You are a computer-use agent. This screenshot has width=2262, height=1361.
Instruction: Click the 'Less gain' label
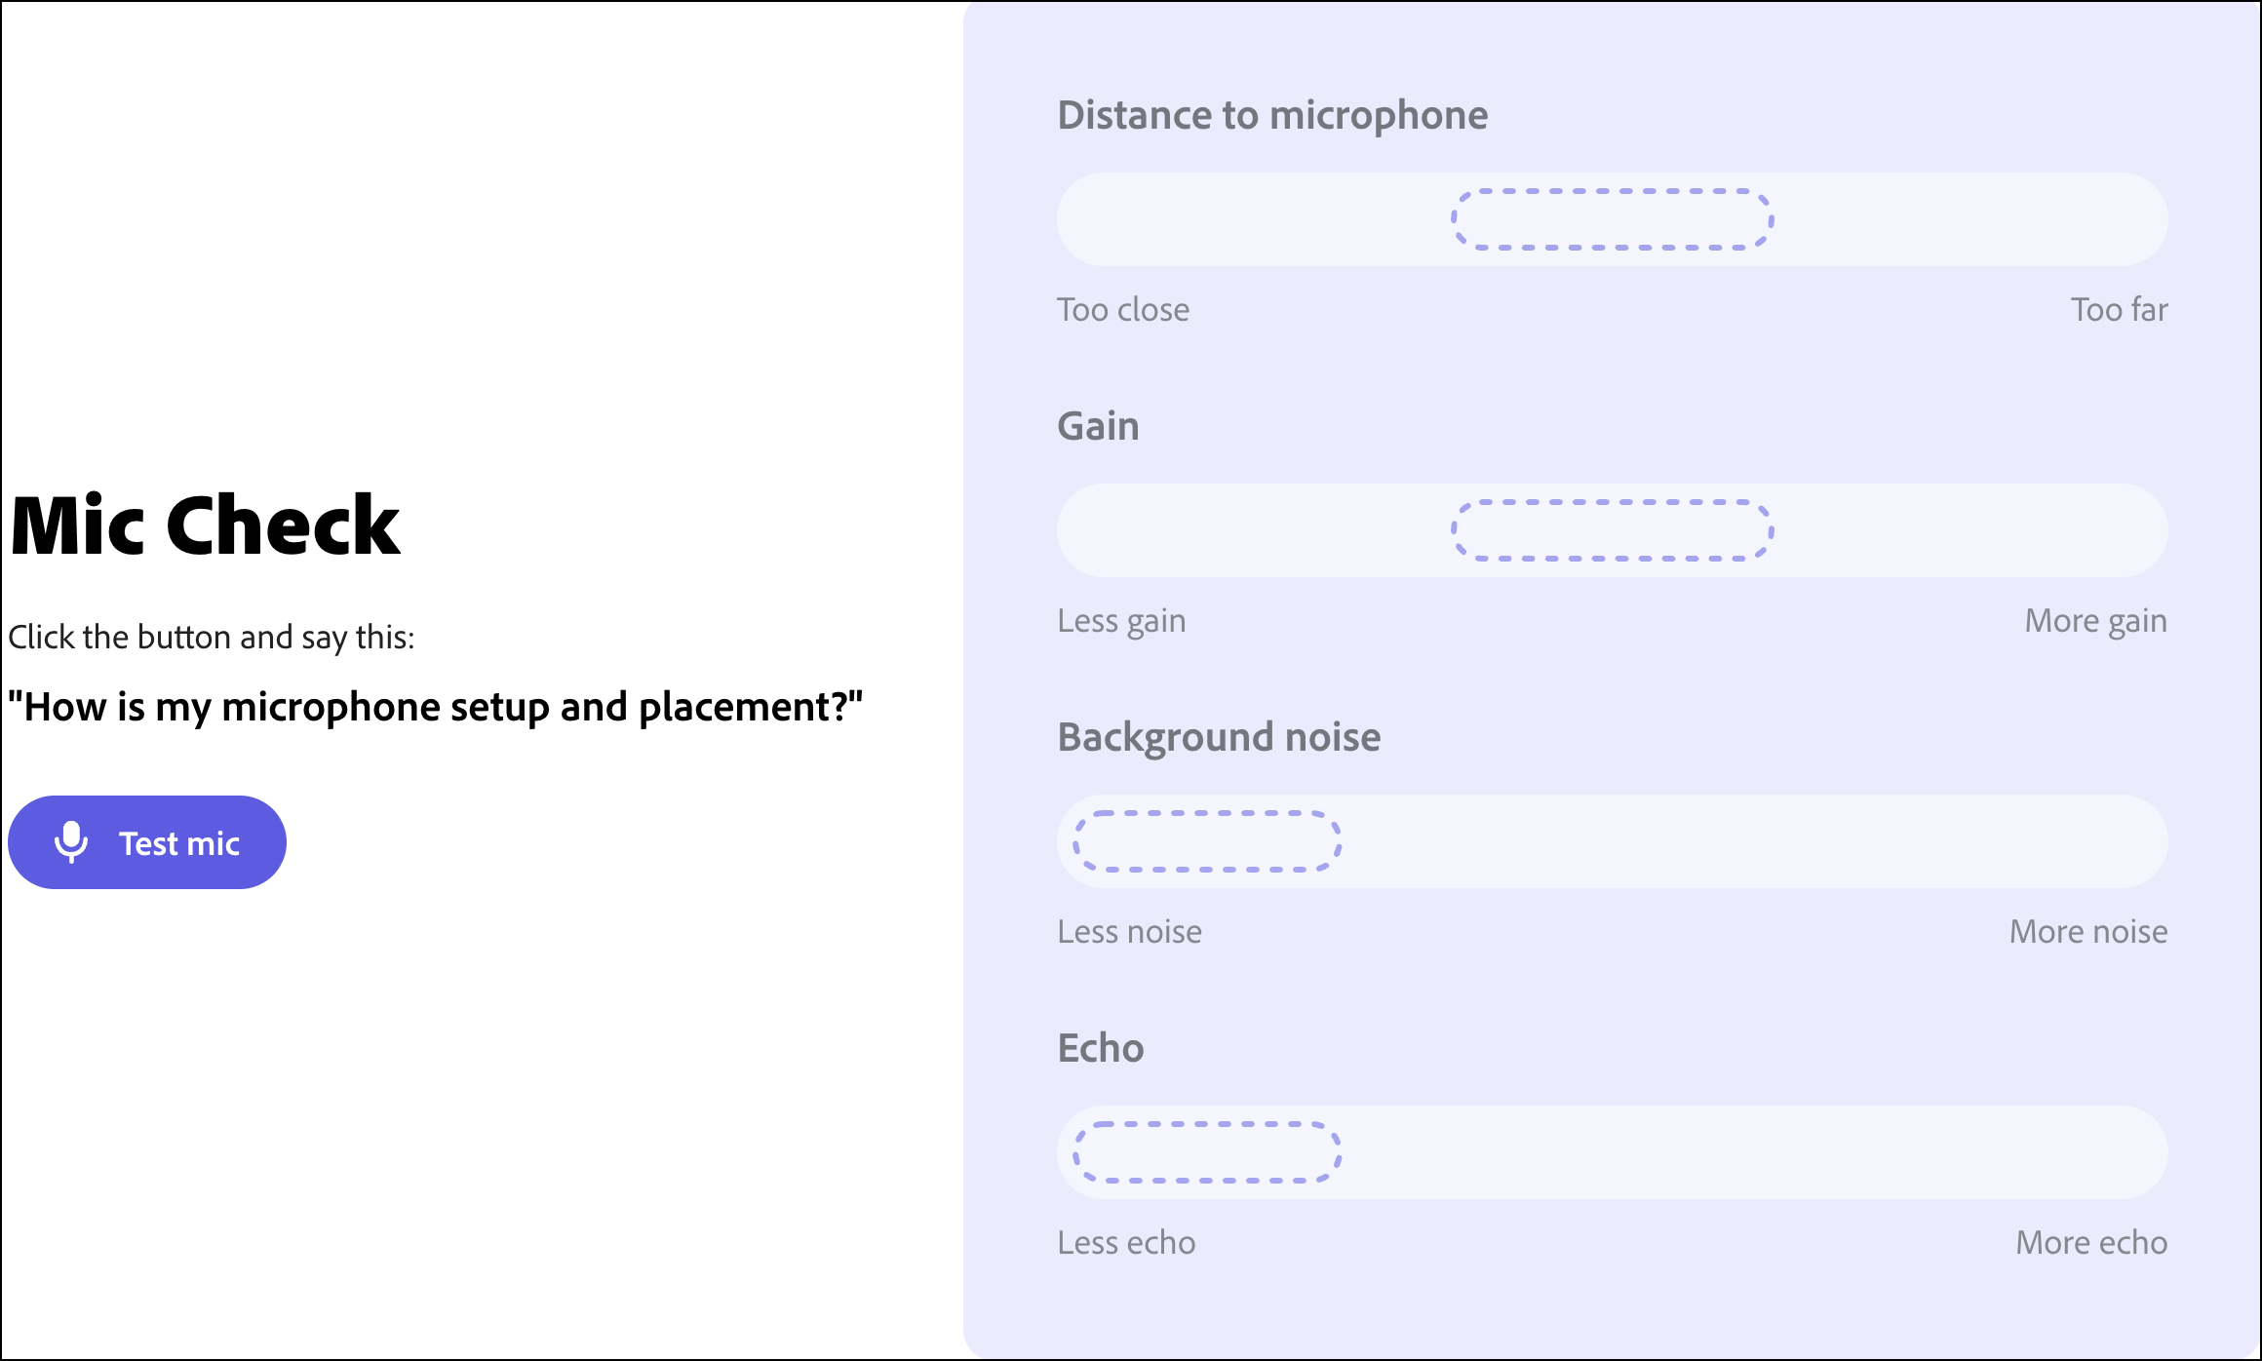(x=1122, y=621)
